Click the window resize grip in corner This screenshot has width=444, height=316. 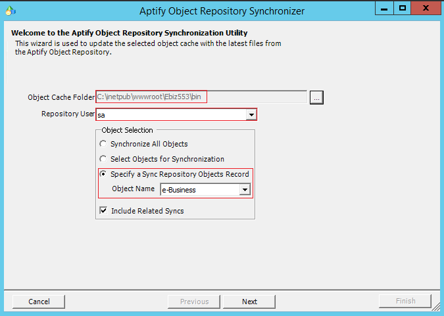click(x=436, y=307)
